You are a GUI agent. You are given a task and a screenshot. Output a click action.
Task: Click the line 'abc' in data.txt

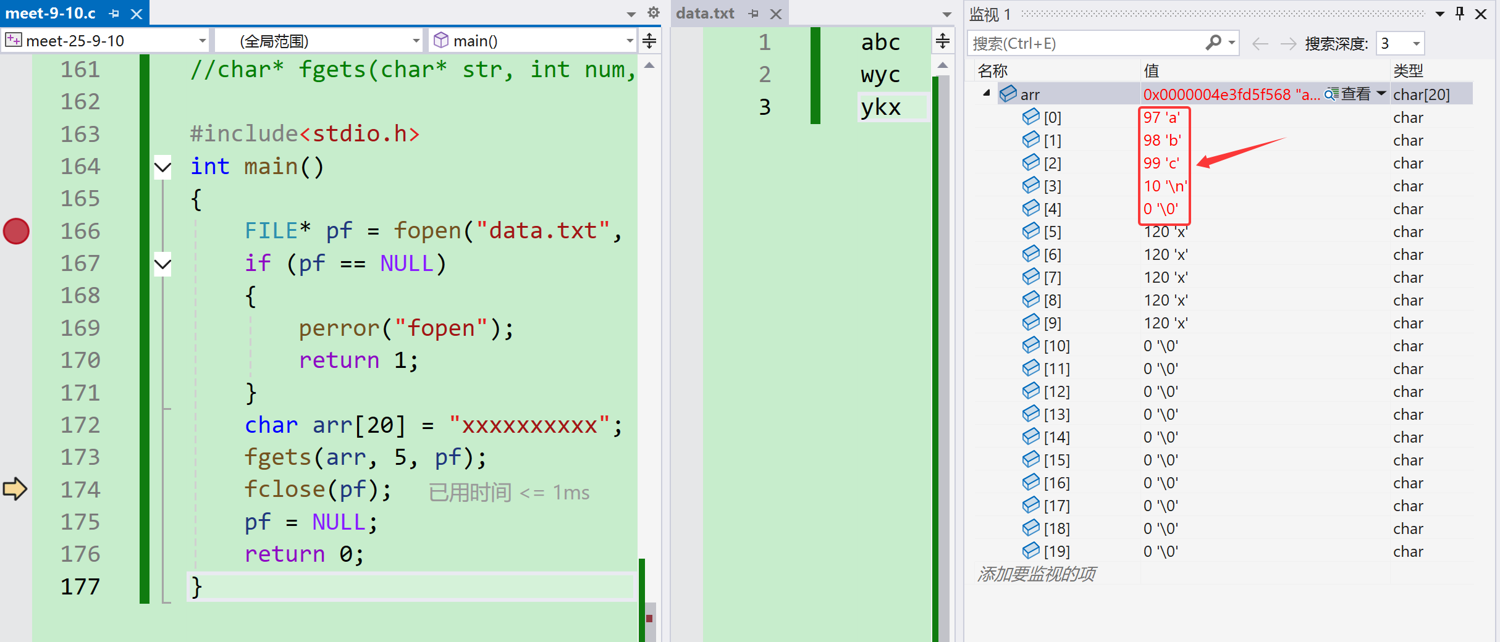(x=881, y=42)
